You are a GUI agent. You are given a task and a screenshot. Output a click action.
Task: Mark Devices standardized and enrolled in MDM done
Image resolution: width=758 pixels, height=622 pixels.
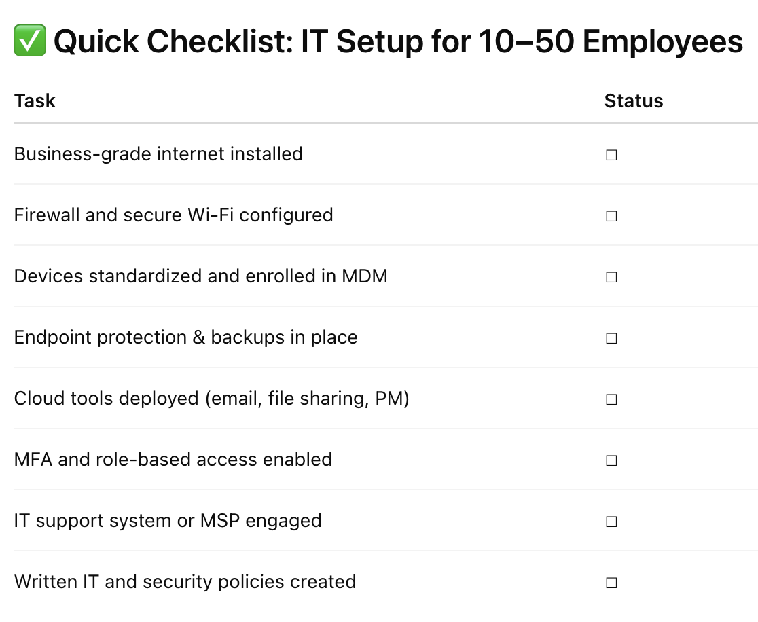[611, 277]
